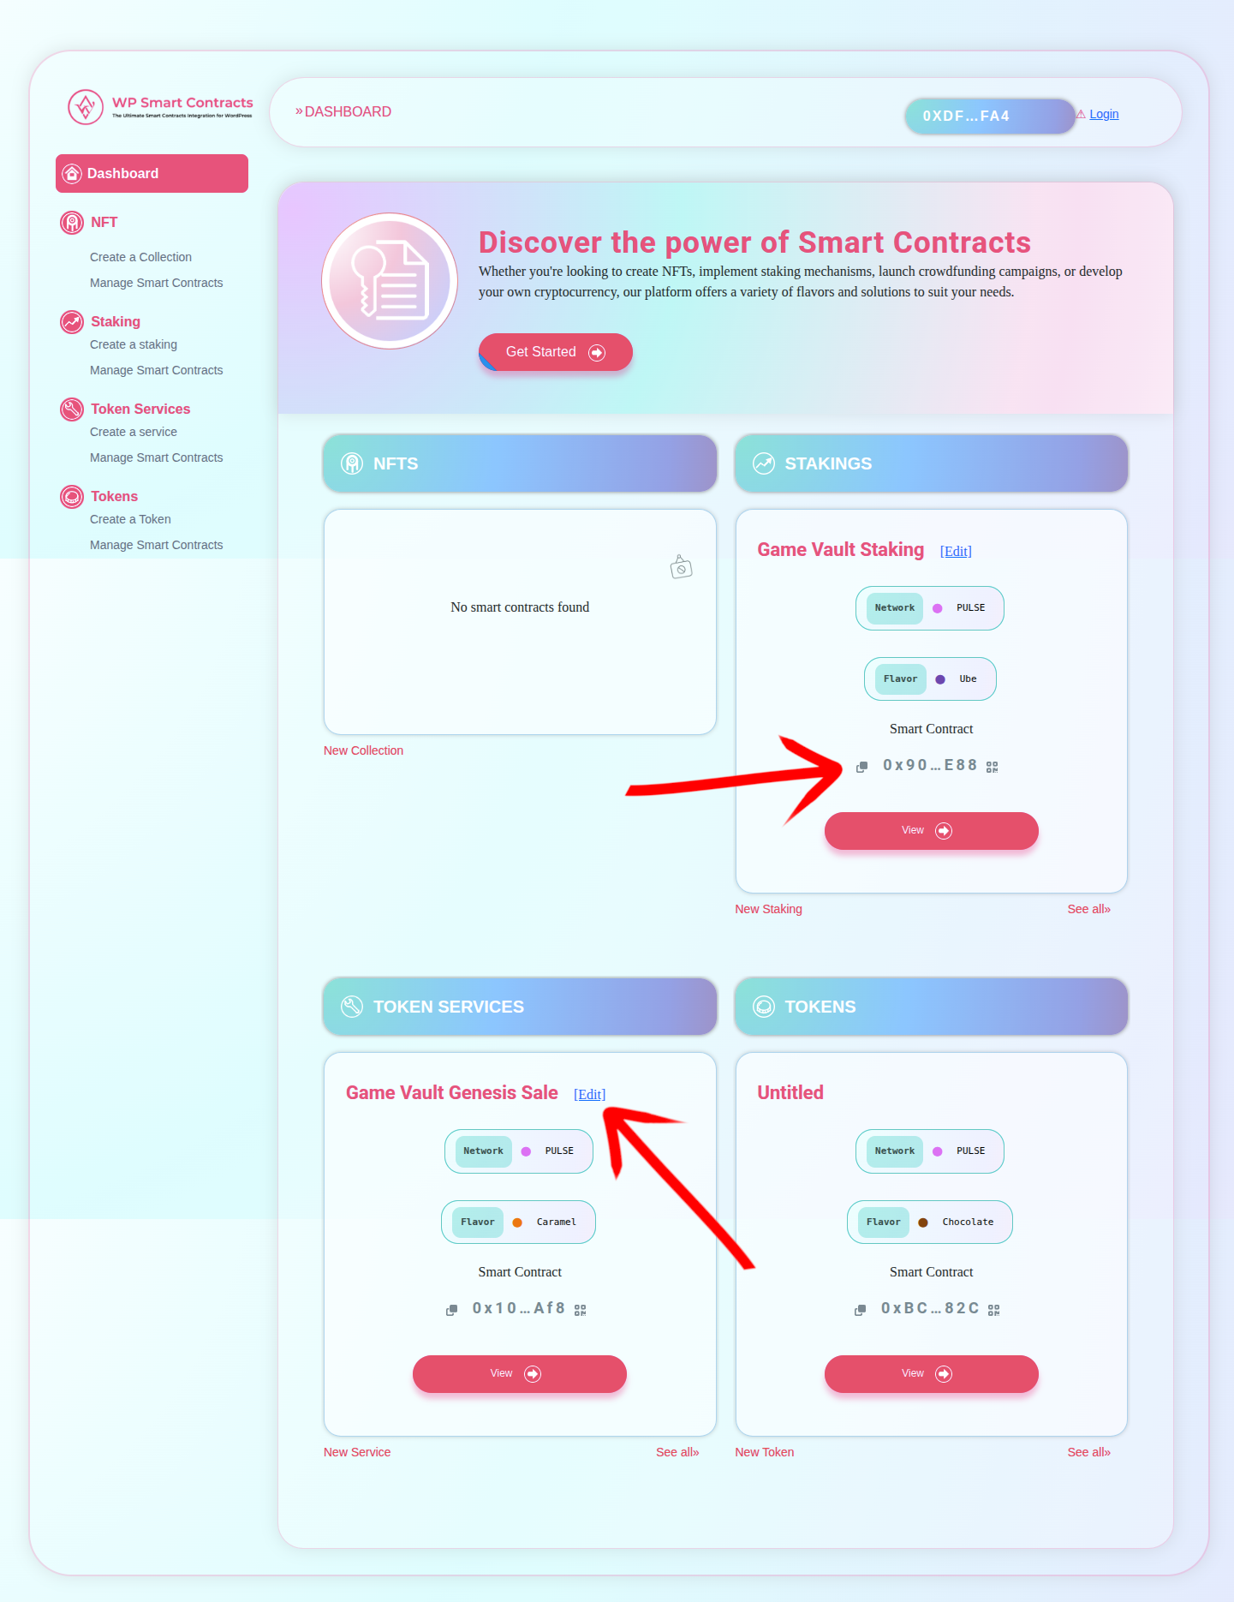This screenshot has width=1234, height=1602.
Task: Copy the Game Vault Staking contract address
Action: 861,766
